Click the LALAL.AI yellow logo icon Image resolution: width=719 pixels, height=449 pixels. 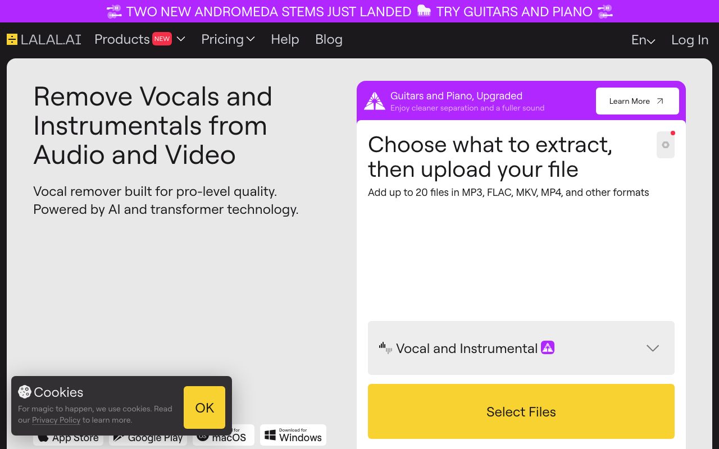(x=12, y=39)
